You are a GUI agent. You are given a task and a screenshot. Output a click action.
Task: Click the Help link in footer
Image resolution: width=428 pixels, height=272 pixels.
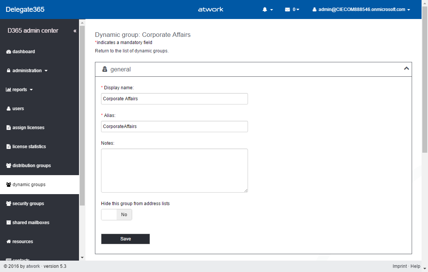[415, 266]
